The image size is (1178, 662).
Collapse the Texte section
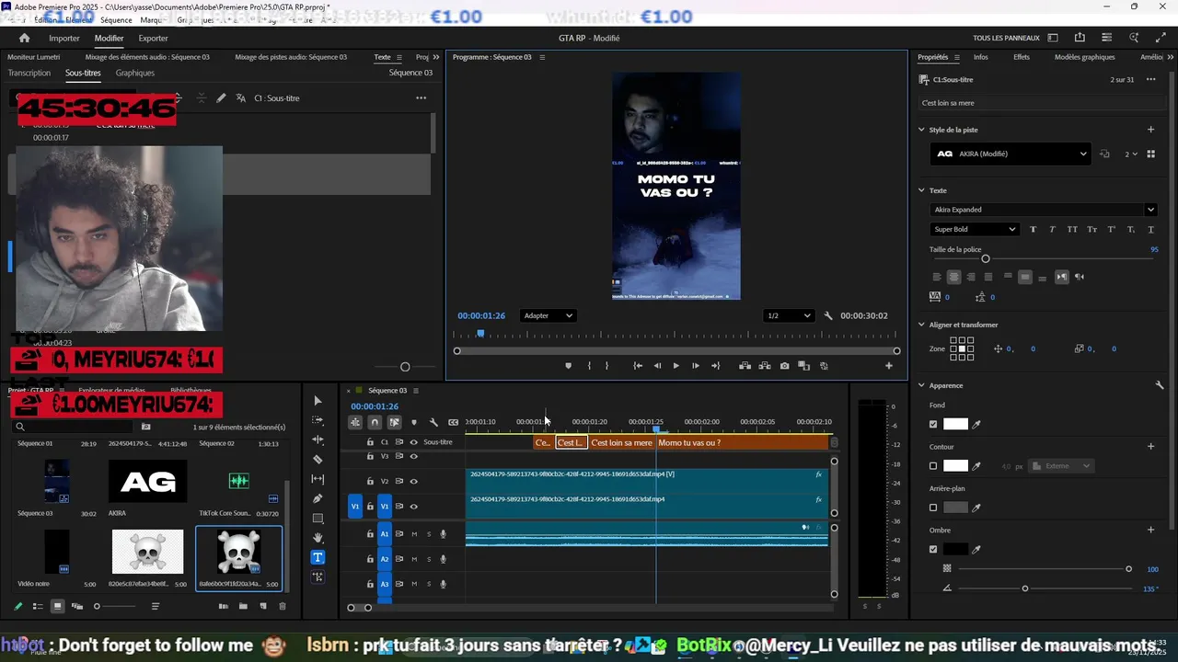(x=921, y=190)
